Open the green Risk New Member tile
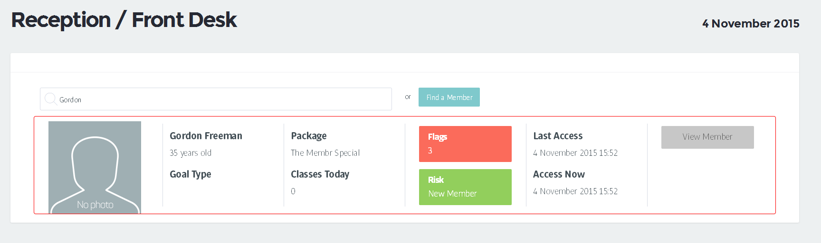The width and height of the screenshot is (821, 243). pos(465,187)
